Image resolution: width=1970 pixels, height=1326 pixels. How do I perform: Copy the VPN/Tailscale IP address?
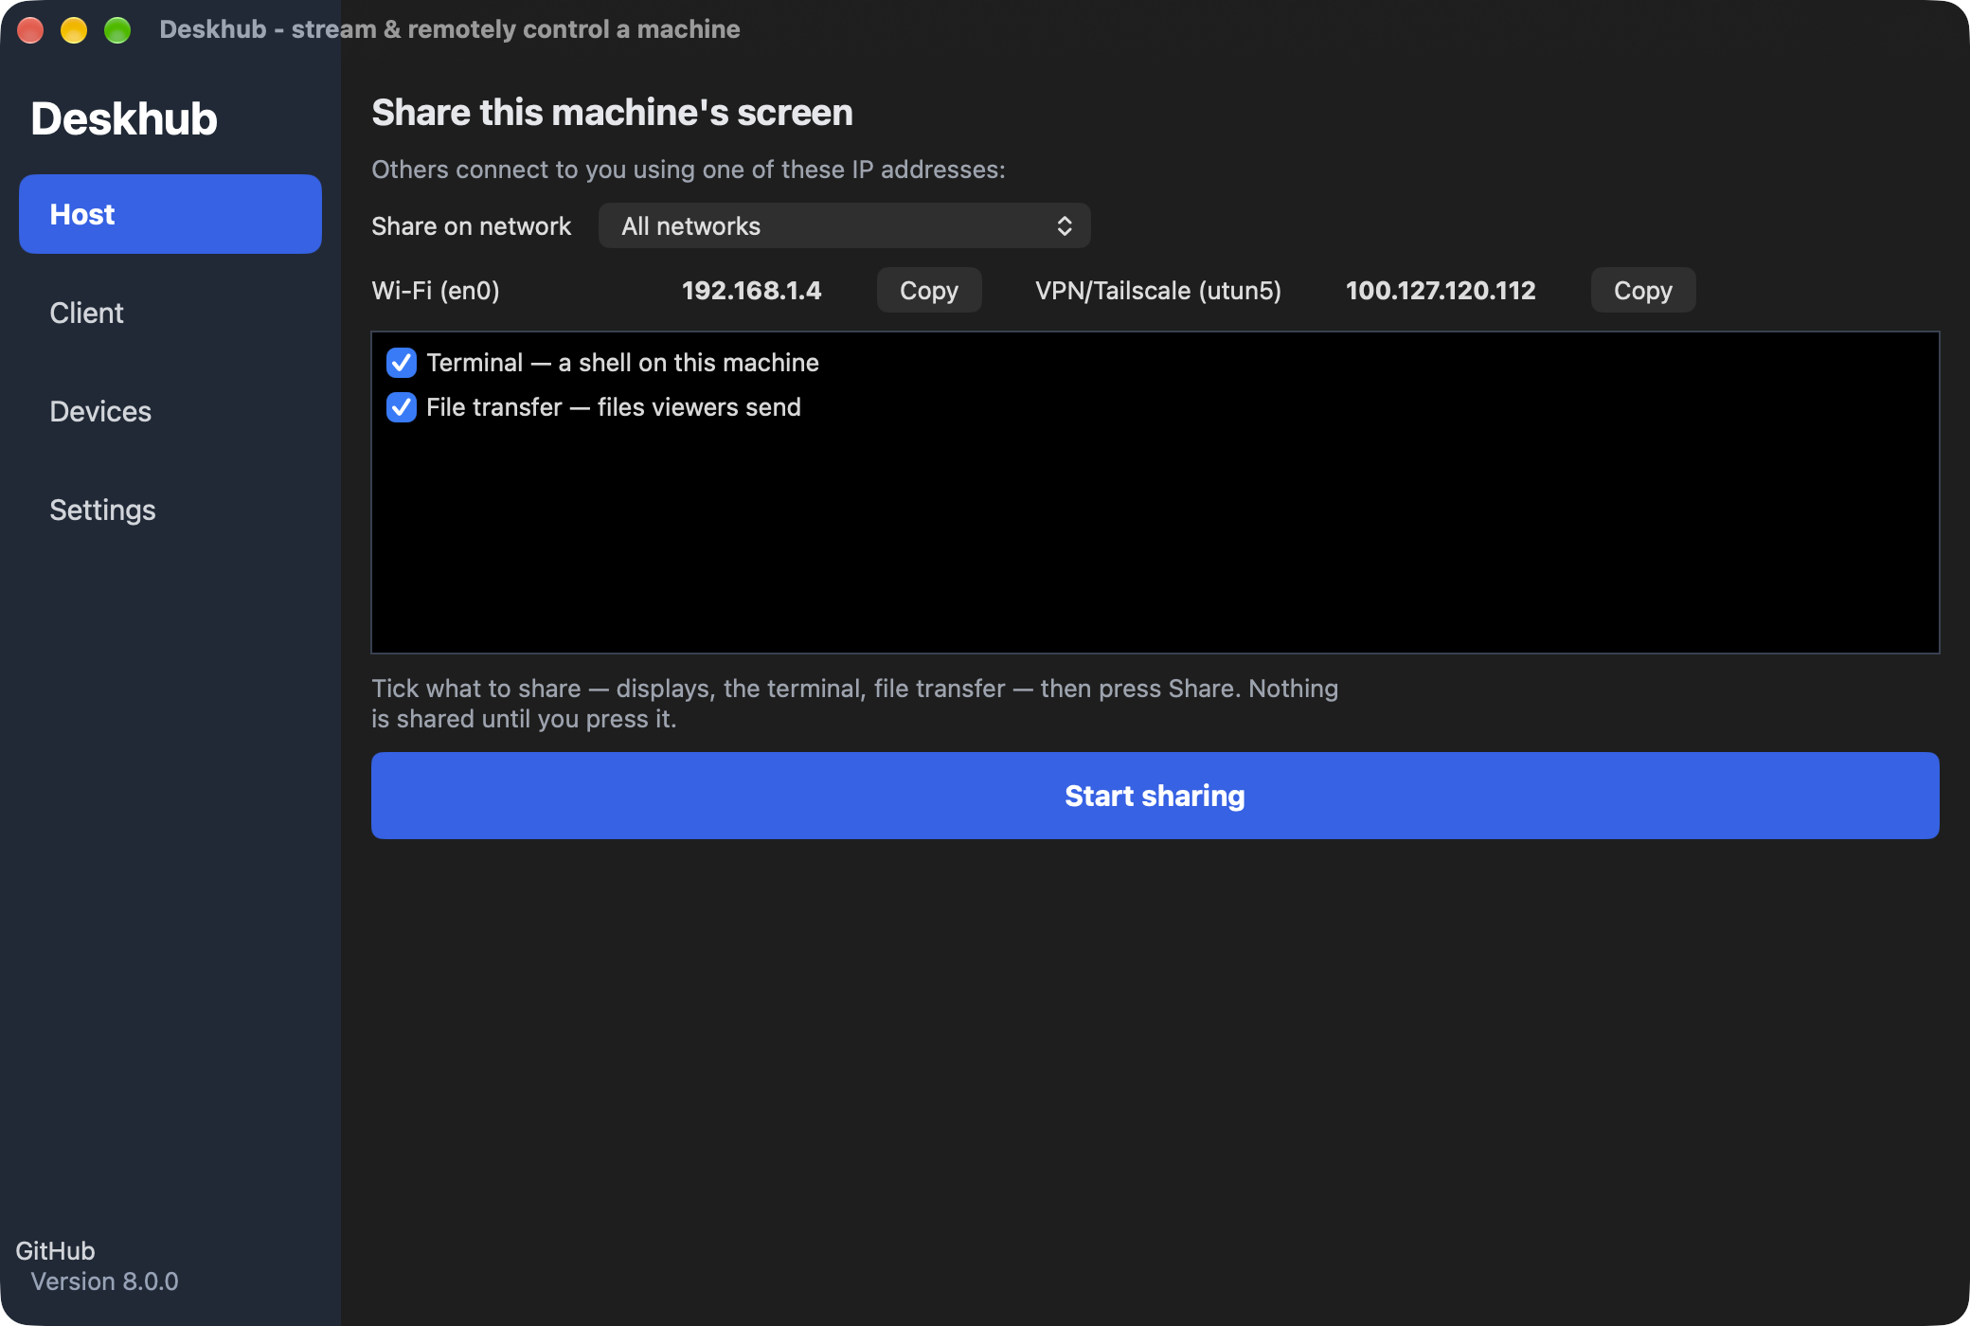(1642, 290)
